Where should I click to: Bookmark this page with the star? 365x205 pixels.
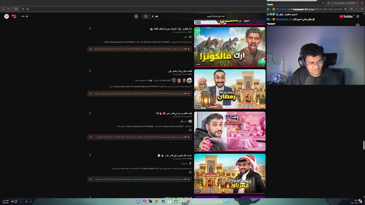point(23,9)
